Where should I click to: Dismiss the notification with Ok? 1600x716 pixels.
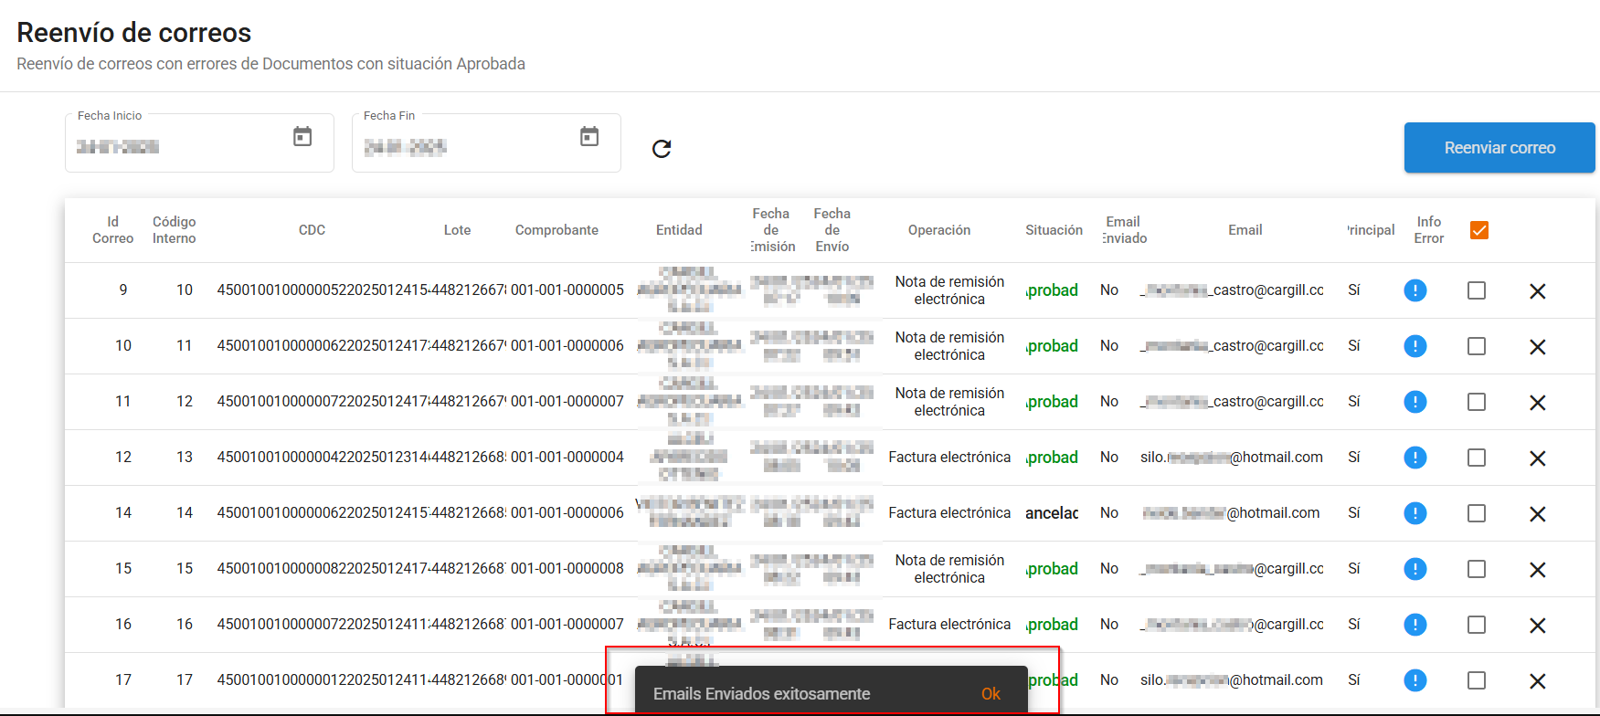point(991,694)
